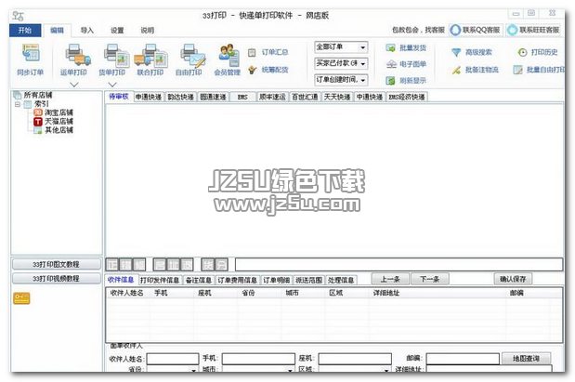Switch to the 开始 ribbon tab
575x382 pixels.
(x=25, y=30)
